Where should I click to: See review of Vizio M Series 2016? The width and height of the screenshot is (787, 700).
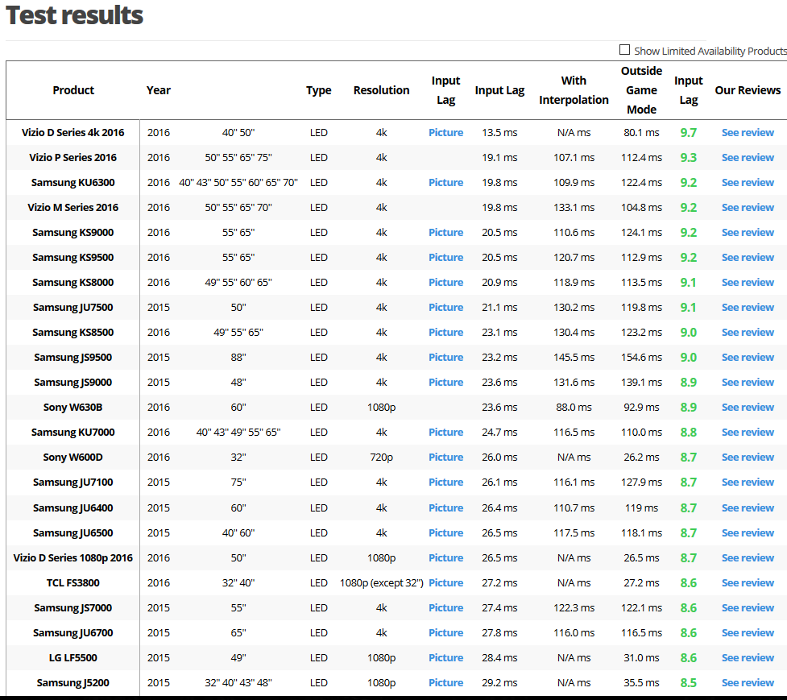click(x=748, y=208)
